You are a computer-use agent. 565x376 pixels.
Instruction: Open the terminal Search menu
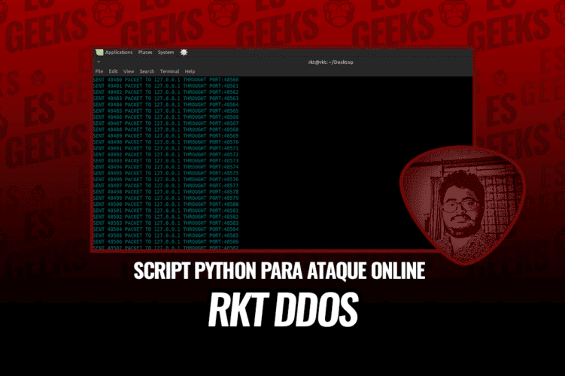[147, 71]
